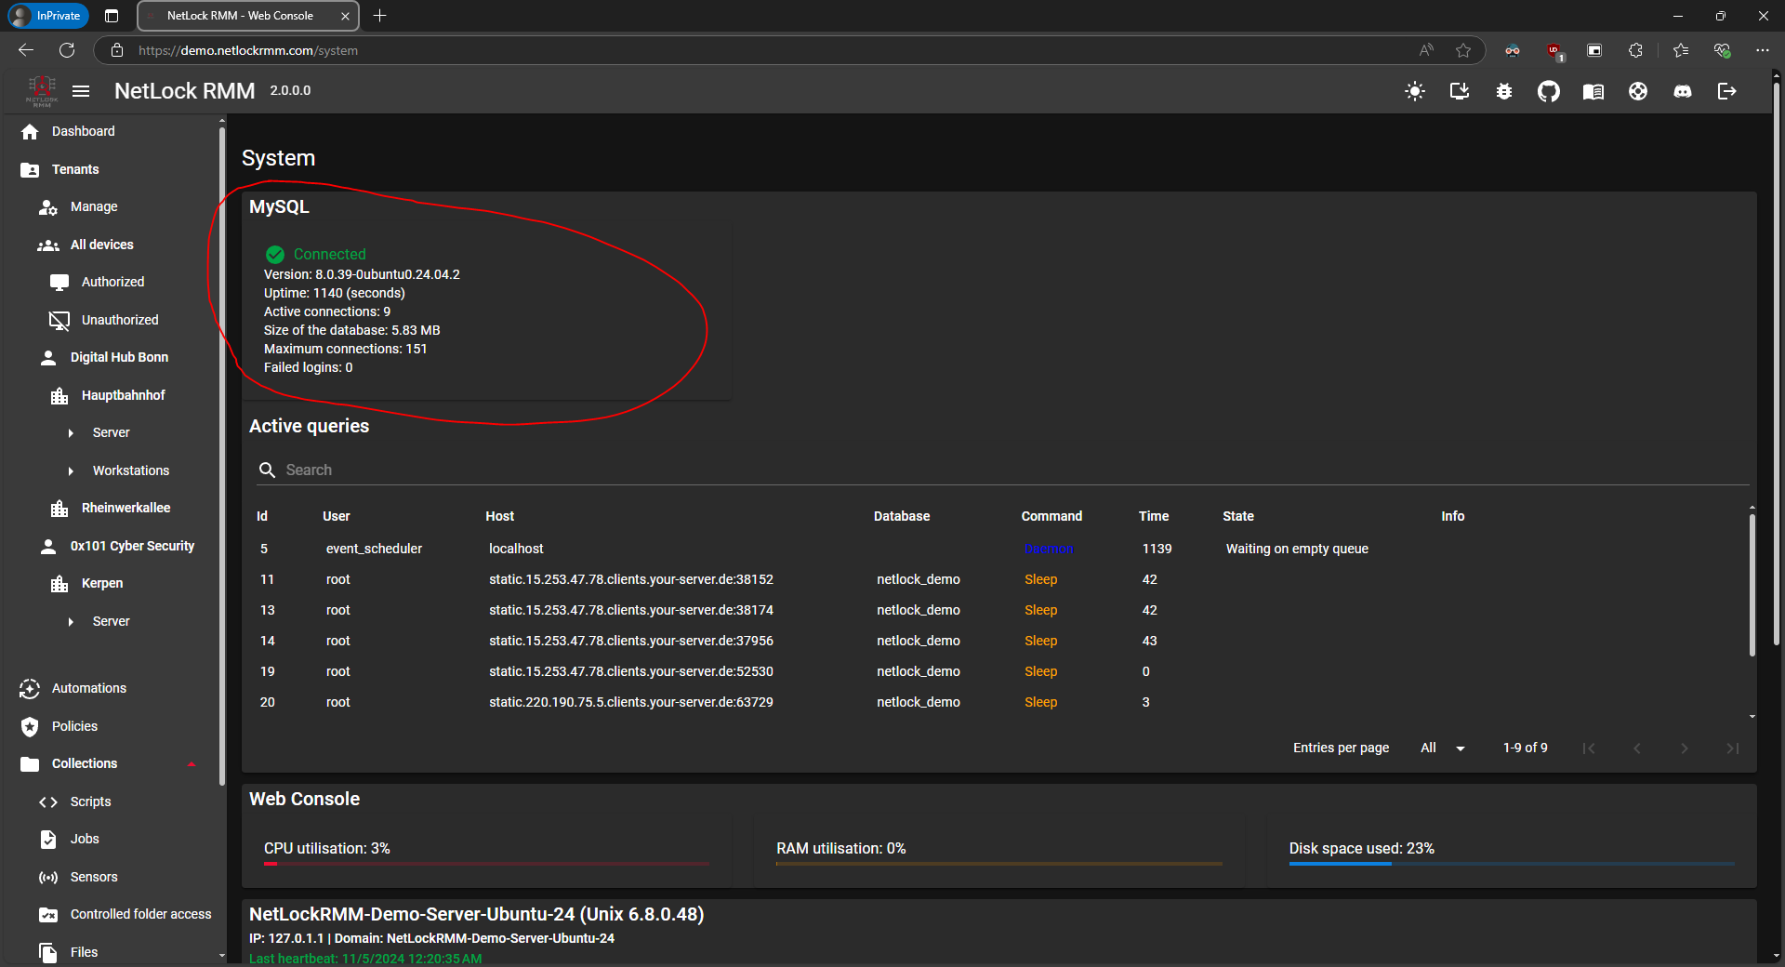Click the bug report icon
1785x967 pixels.
coord(1503,91)
